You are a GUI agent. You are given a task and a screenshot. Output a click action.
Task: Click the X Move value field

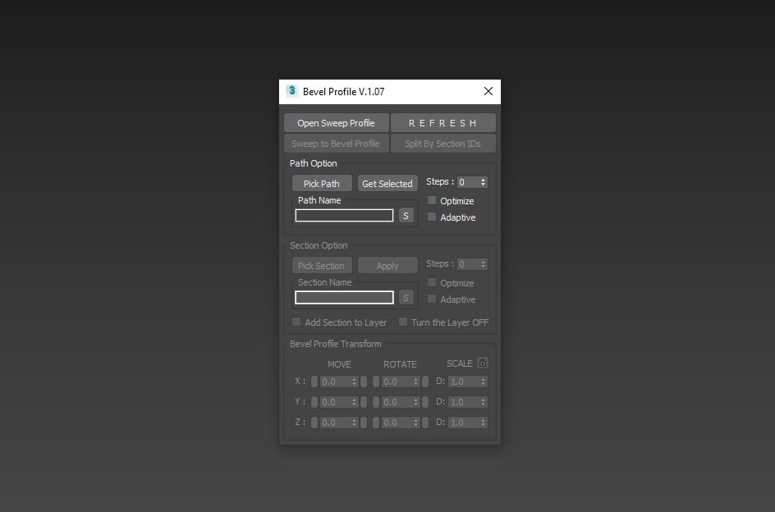click(x=336, y=382)
